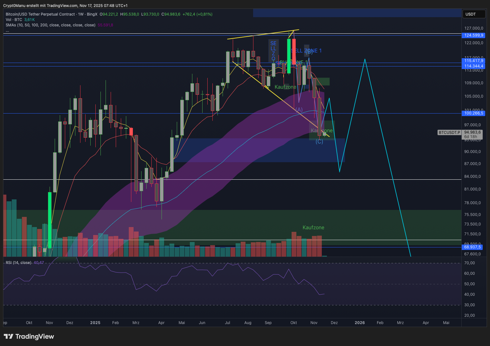Click the 2026 marker on time axis
Image resolution: width=490 pixels, height=346 pixels.
coord(360,323)
